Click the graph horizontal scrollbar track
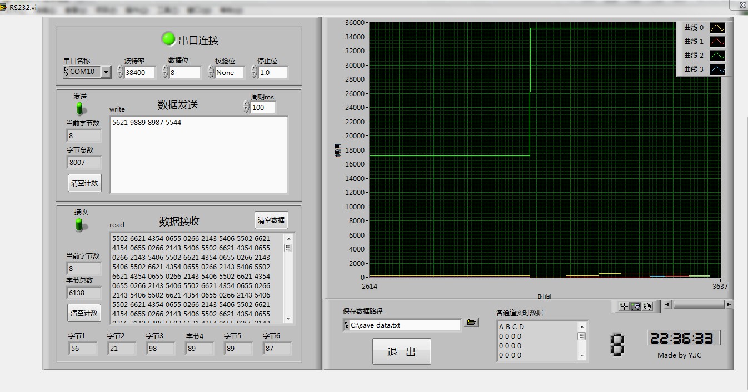Image resolution: width=748 pixels, height=392 pixels. pos(700,304)
